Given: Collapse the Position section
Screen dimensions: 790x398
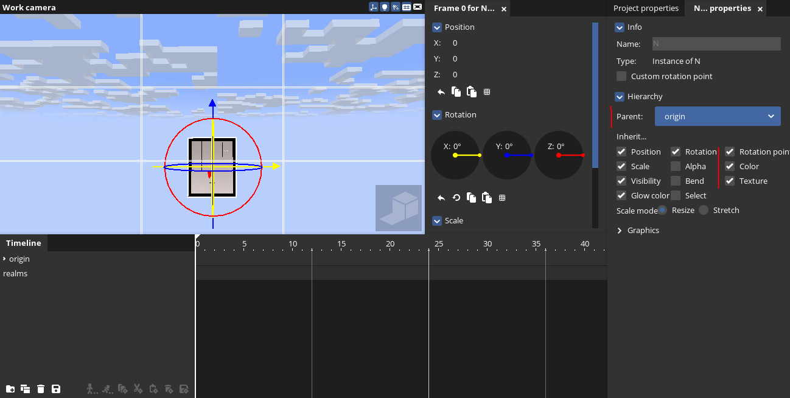Looking at the screenshot, I should point(437,27).
